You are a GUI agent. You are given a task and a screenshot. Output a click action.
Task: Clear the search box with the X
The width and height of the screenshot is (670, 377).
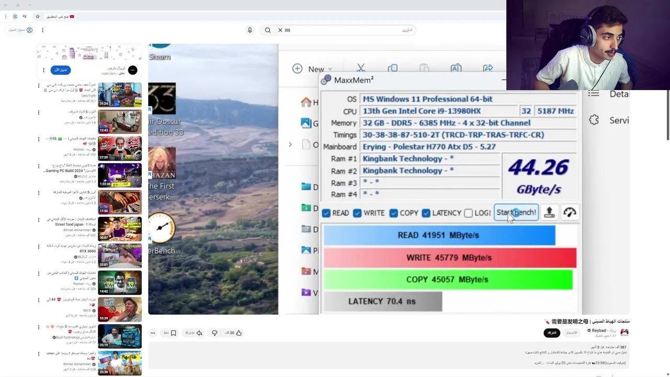tap(280, 30)
